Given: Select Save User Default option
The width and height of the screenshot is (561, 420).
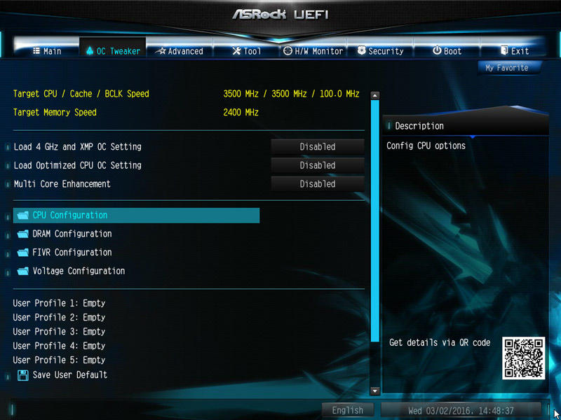Looking at the screenshot, I should pos(69,375).
